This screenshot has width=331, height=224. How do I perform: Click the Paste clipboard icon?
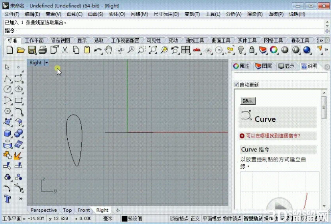click(x=87, y=50)
